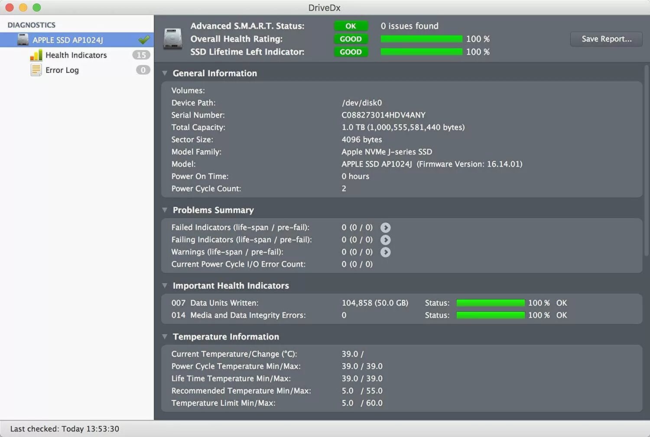
Task: Collapse the Problems Summary section
Action: [165, 210]
